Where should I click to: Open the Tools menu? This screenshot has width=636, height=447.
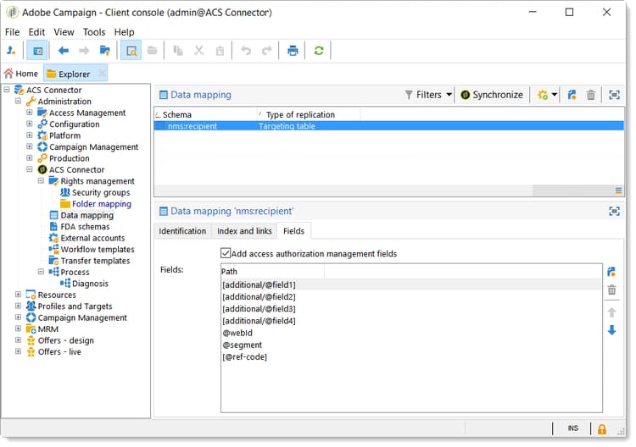(x=94, y=32)
